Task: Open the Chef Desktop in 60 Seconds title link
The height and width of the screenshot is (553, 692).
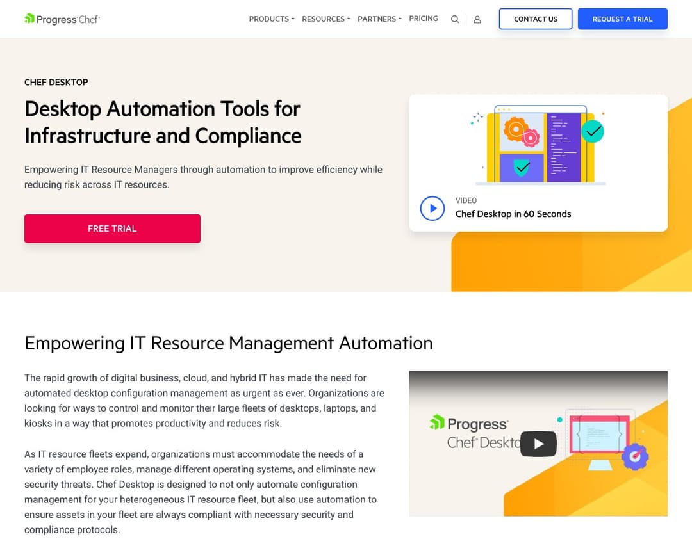Action: (513, 214)
